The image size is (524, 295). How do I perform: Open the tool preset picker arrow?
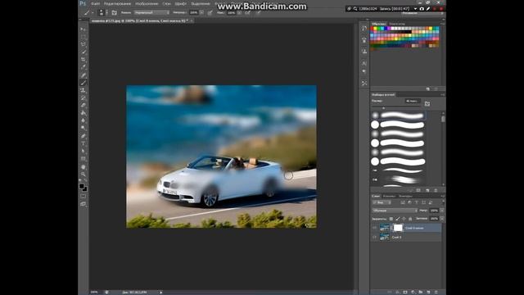93,12
